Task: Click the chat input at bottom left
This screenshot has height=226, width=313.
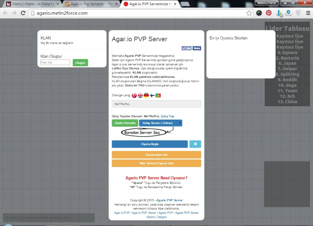Action: click(49, 218)
